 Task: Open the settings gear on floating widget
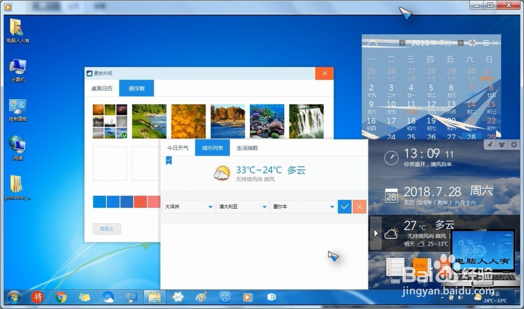point(514,144)
